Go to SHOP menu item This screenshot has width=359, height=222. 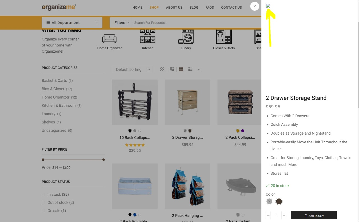pyautogui.click(x=154, y=8)
